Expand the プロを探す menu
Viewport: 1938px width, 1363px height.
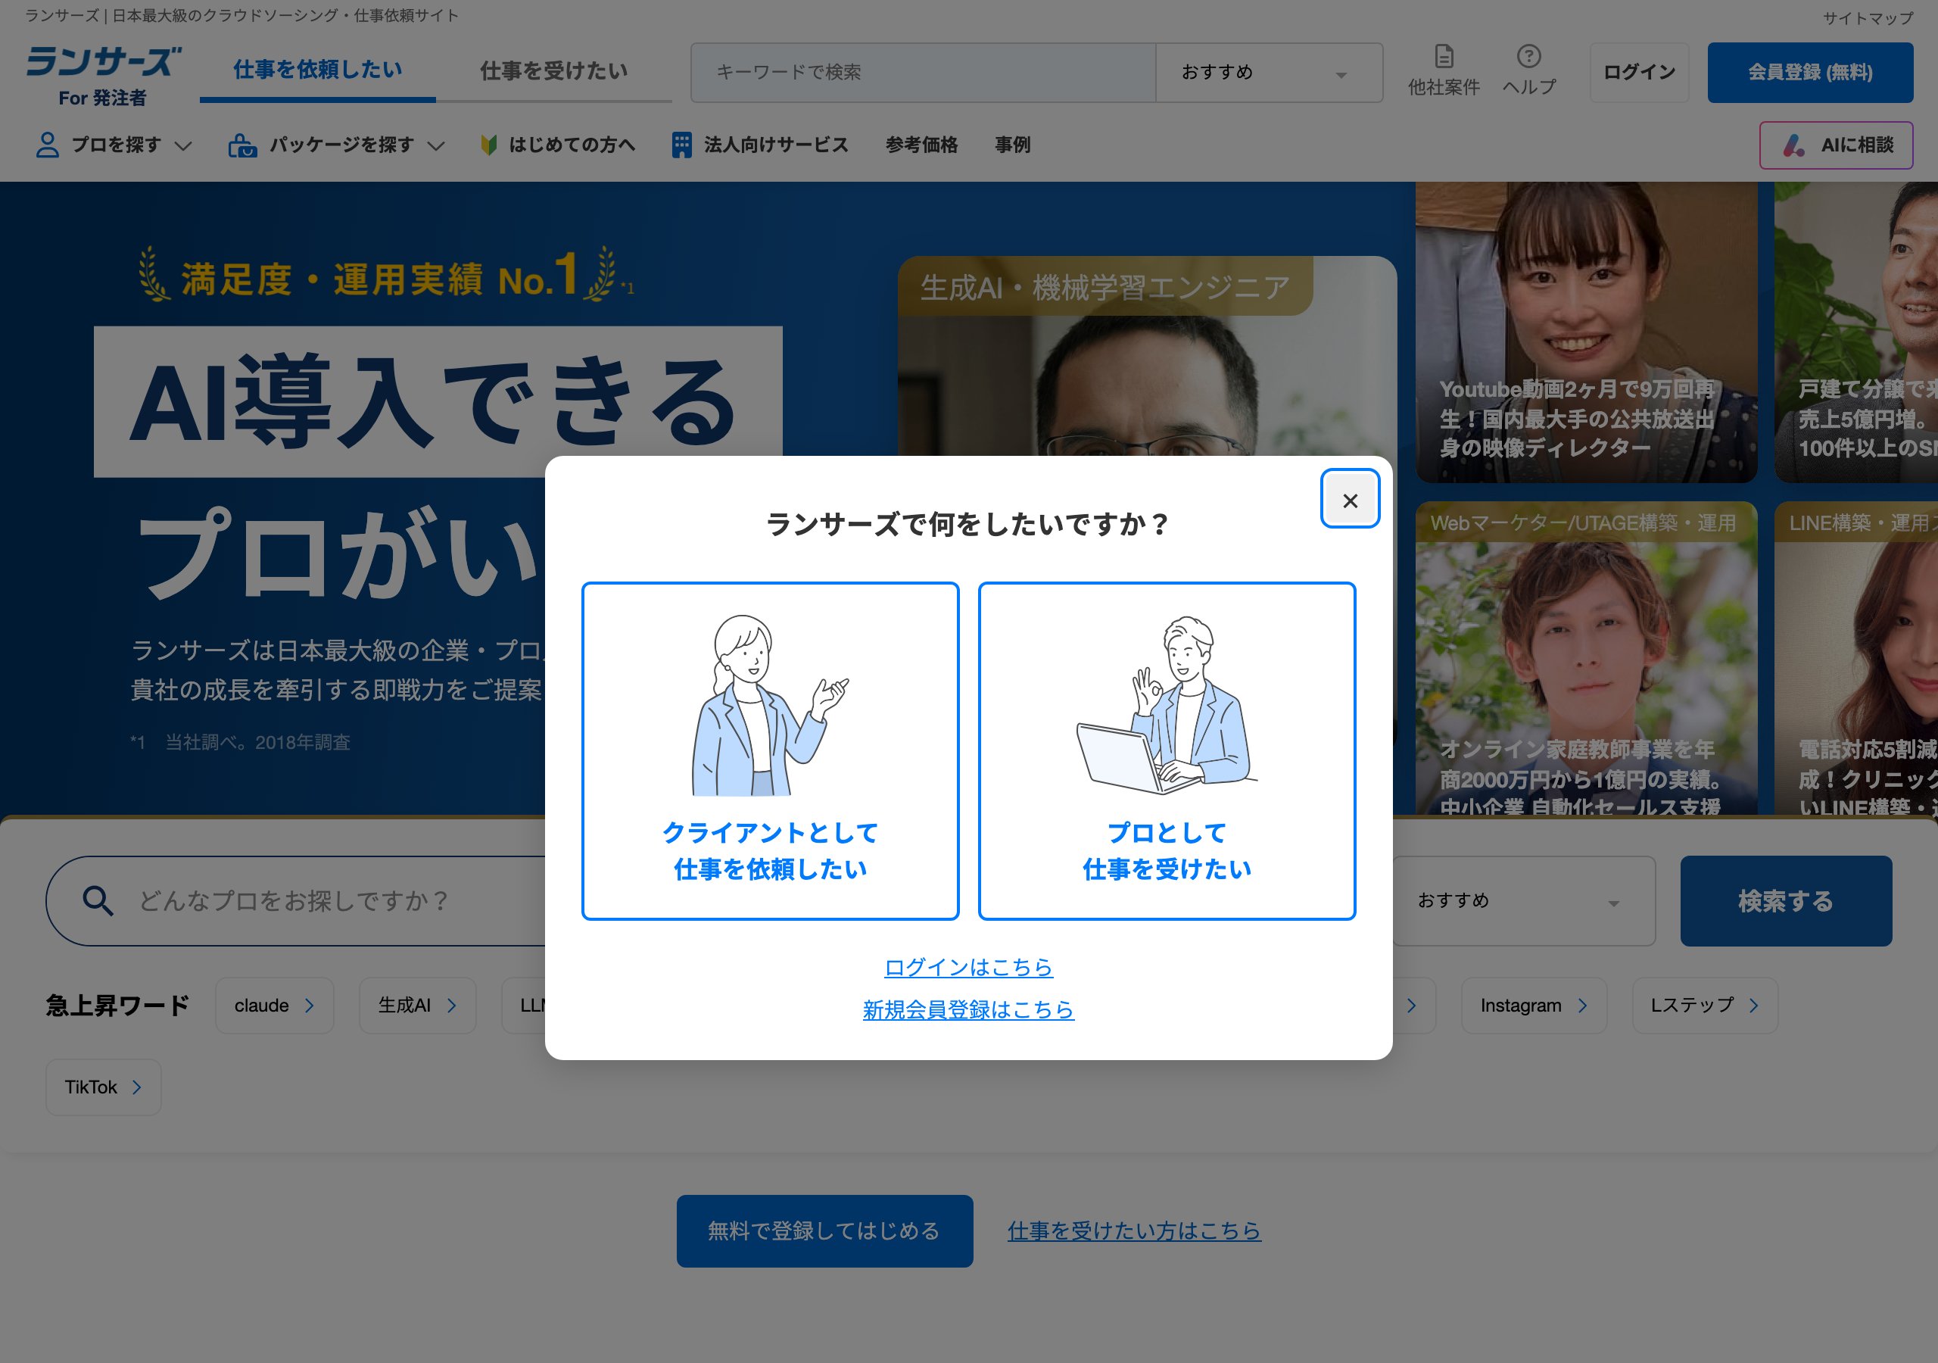click(x=114, y=145)
